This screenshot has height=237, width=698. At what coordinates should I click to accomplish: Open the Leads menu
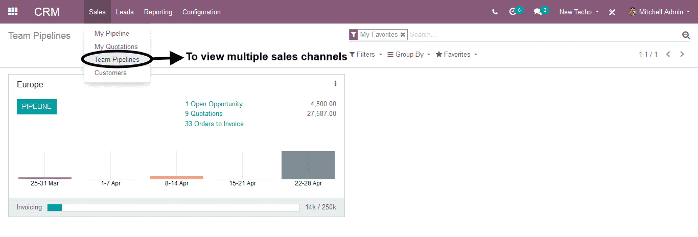click(x=125, y=12)
